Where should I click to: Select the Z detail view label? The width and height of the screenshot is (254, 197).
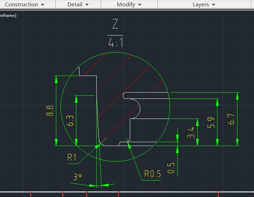click(115, 24)
